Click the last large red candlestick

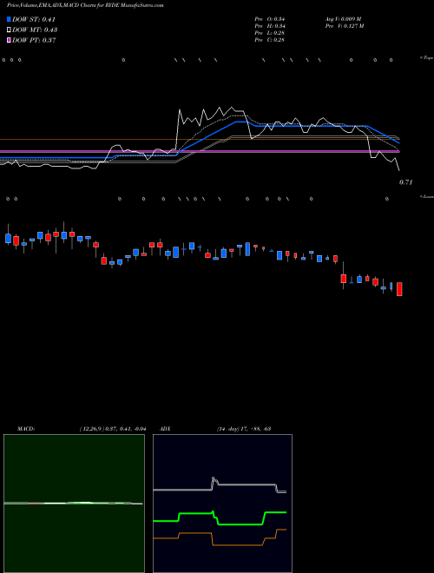[399, 289]
